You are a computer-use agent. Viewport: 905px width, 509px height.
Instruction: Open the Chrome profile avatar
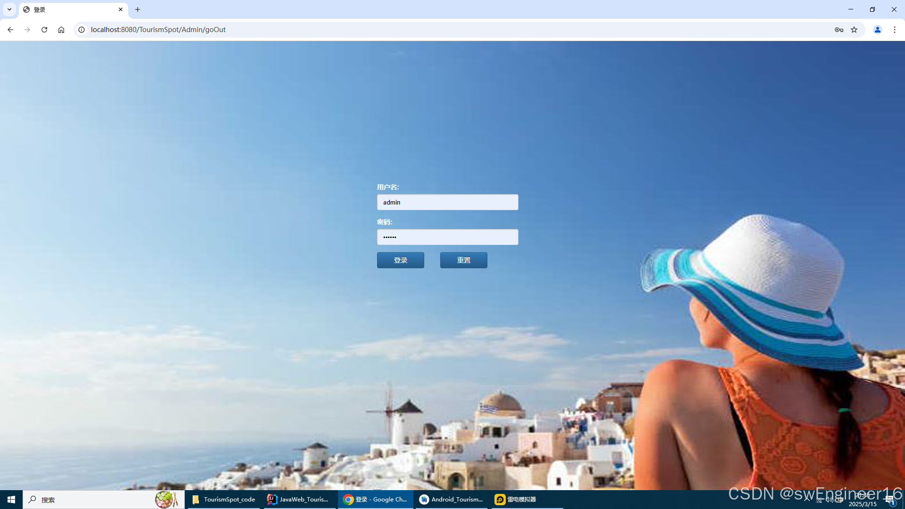878,30
